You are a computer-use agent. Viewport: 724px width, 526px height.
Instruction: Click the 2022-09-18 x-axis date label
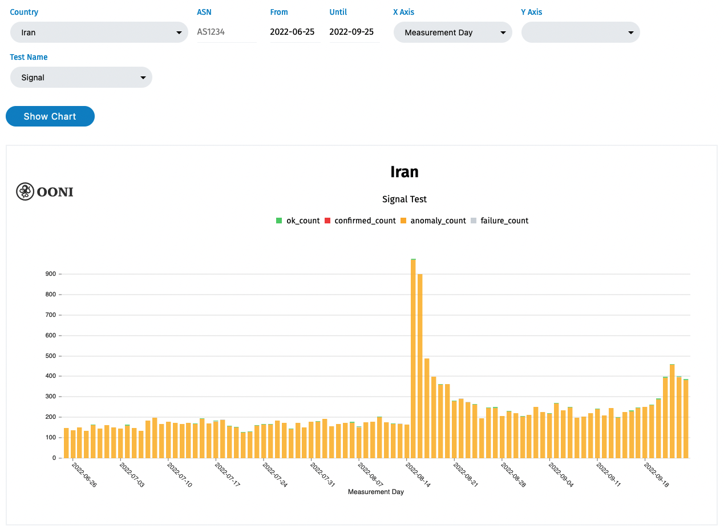(656, 474)
